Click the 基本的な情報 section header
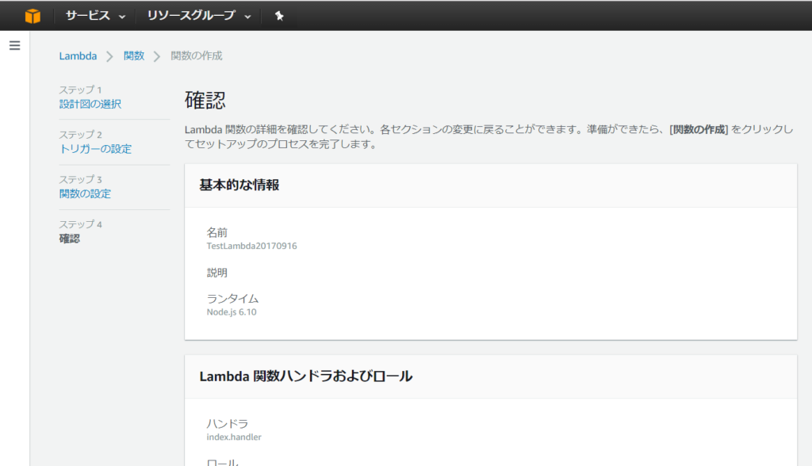812x466 pixels. [x=239, y=185]
